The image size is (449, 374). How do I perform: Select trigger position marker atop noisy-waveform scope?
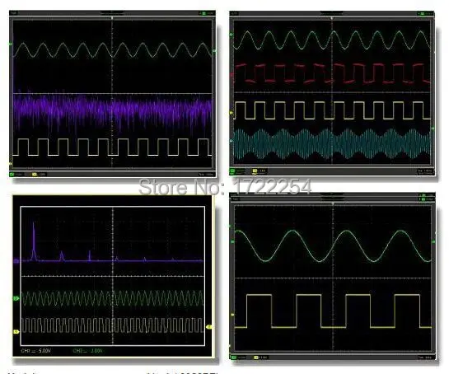tap(112, 18)
